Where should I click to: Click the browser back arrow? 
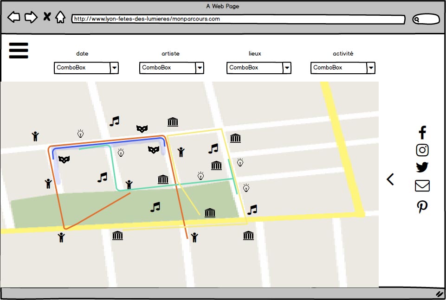14,18
